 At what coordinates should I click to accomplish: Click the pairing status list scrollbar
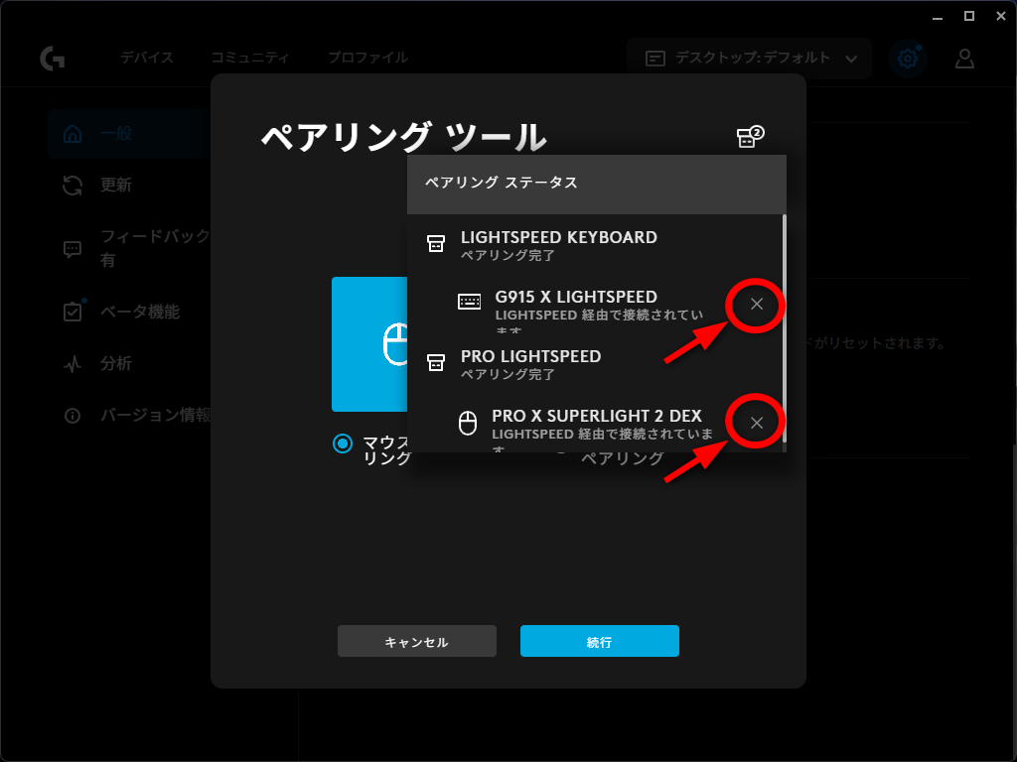click(785, 327)
